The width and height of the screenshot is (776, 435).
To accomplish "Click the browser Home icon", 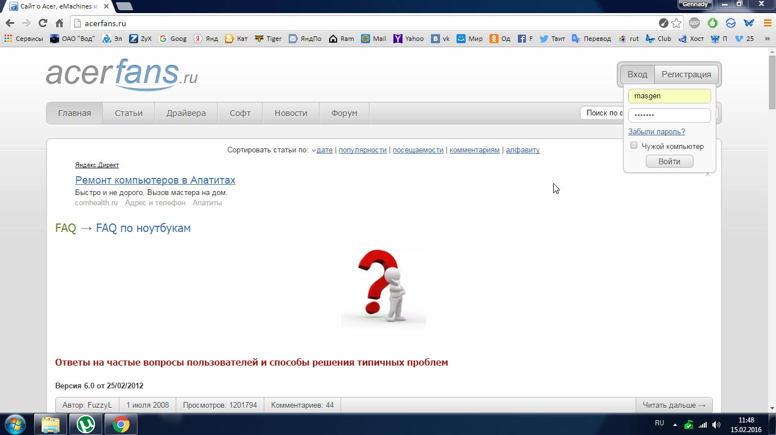I will (59, 23).
